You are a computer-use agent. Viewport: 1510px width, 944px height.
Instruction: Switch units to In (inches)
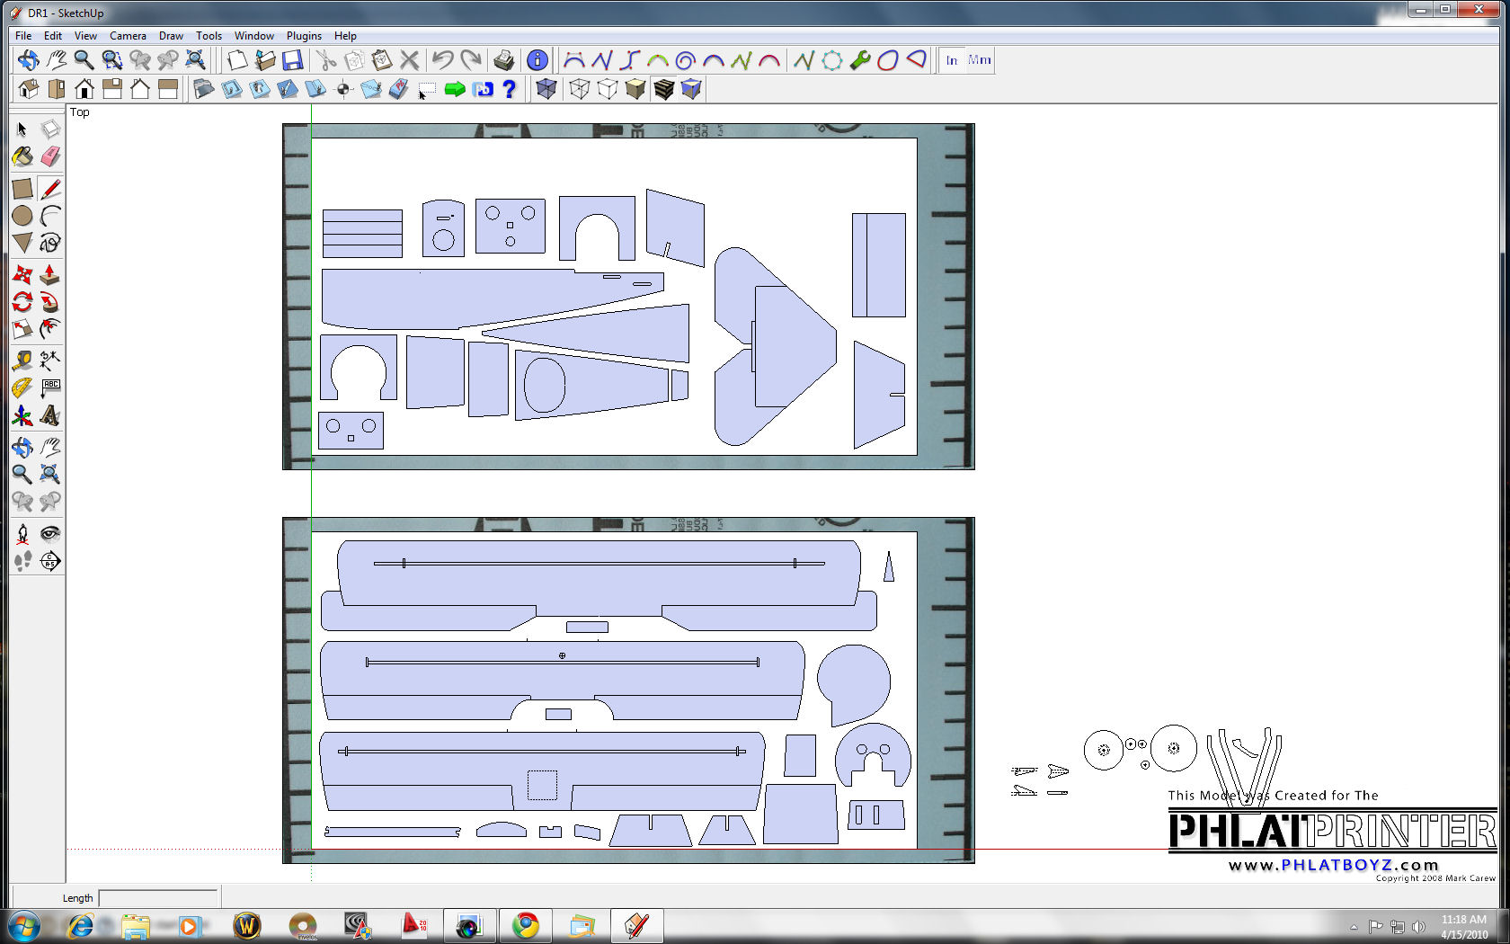[952, 60]
